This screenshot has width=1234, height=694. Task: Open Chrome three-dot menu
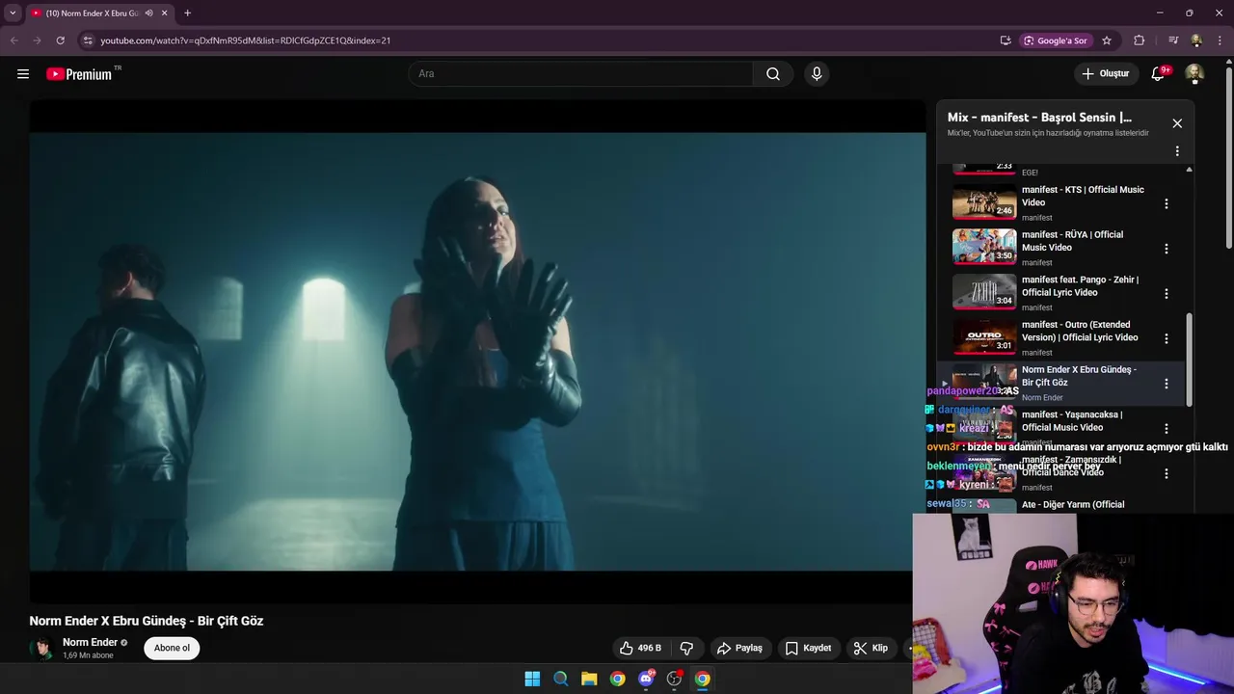coord(1219,40)
